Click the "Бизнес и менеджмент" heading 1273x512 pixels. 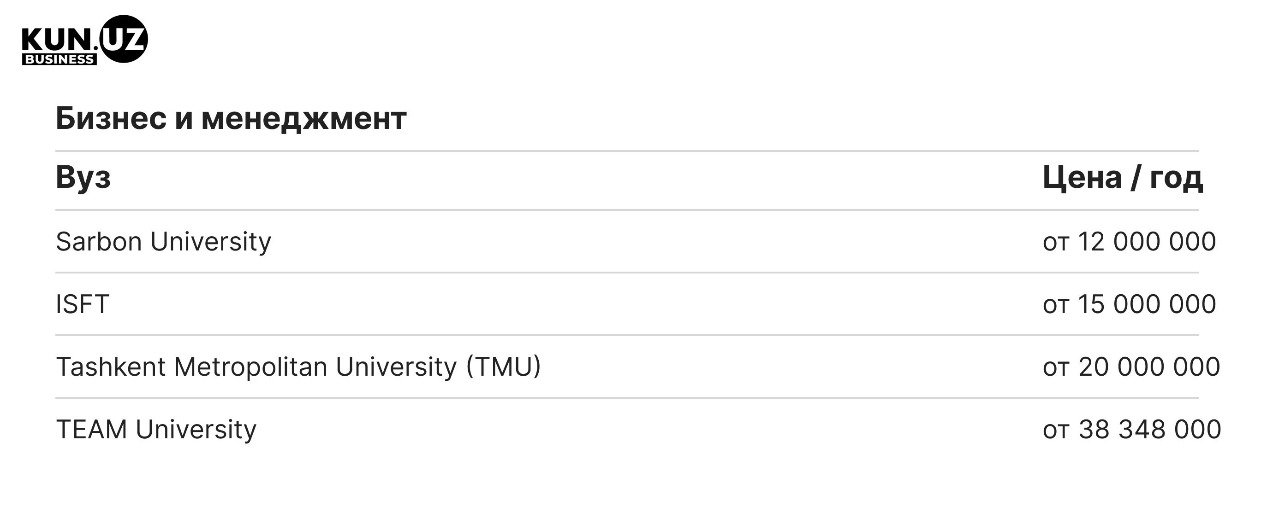(x=231, y=119)
